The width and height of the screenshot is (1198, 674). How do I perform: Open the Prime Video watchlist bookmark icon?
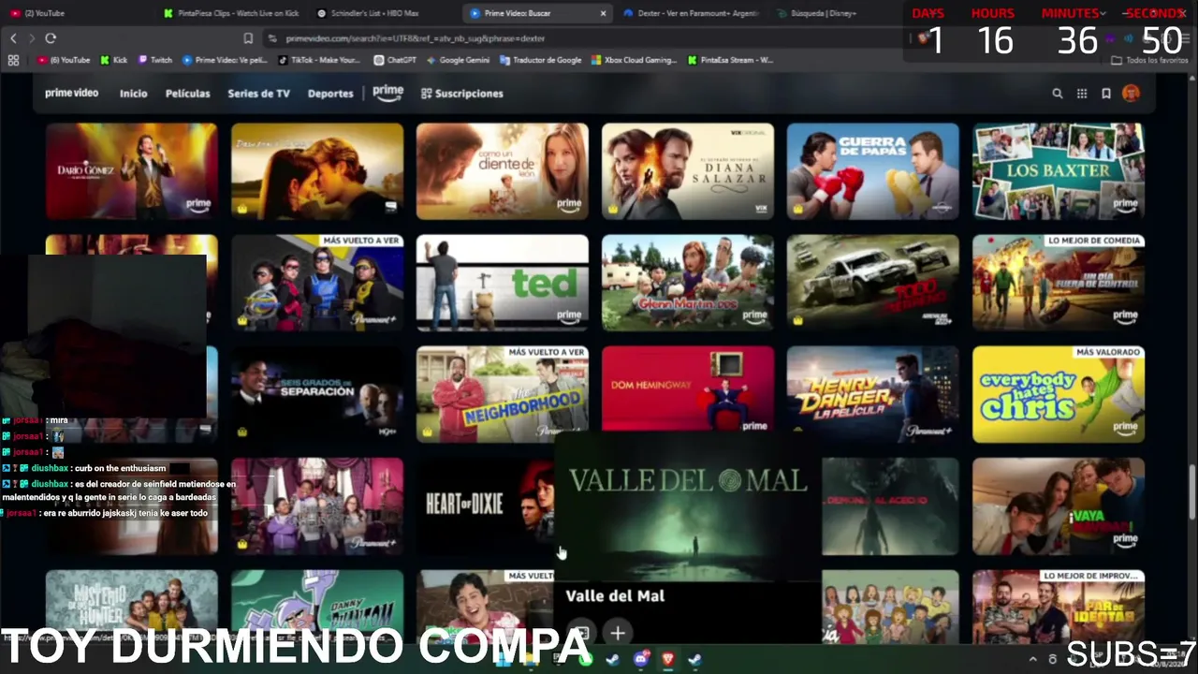pos(1106,94)
